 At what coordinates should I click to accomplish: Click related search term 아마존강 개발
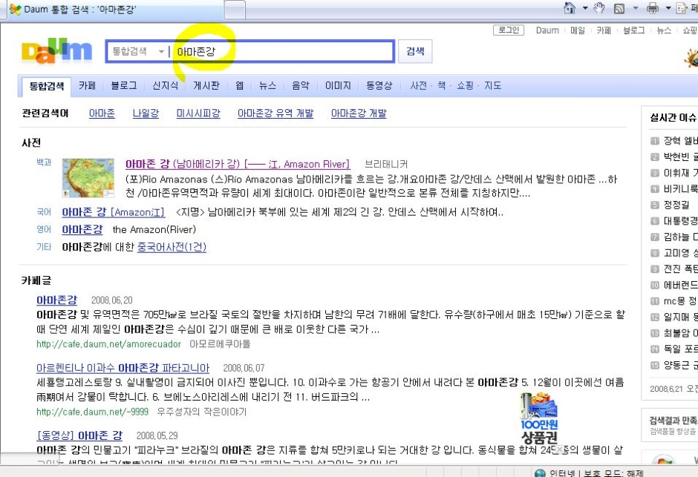pos(359,114)
